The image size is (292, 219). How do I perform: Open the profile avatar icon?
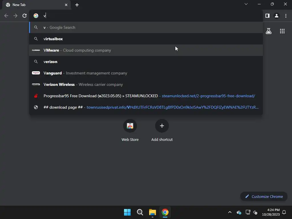tap(277, 16)
